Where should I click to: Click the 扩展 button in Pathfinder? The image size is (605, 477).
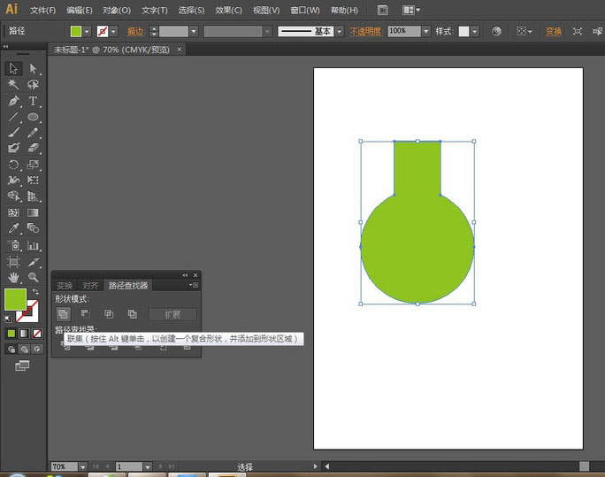pyautogui.click(x=172, y=314)
